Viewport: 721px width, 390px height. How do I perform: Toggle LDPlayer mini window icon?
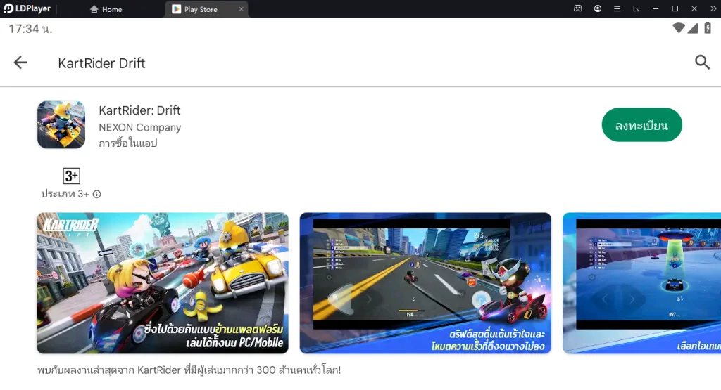point(637,8)
